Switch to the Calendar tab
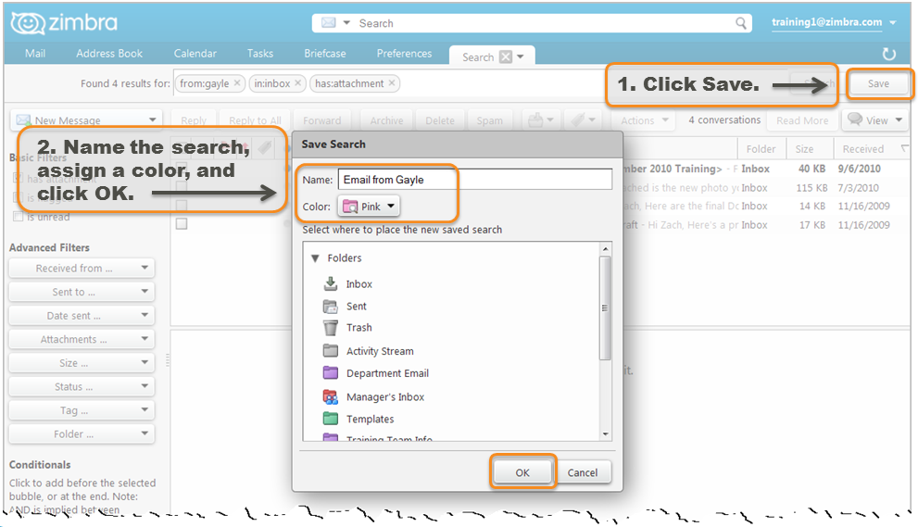Image resolution: width=918 pixels, height=527 pixels. click(195, 54)
